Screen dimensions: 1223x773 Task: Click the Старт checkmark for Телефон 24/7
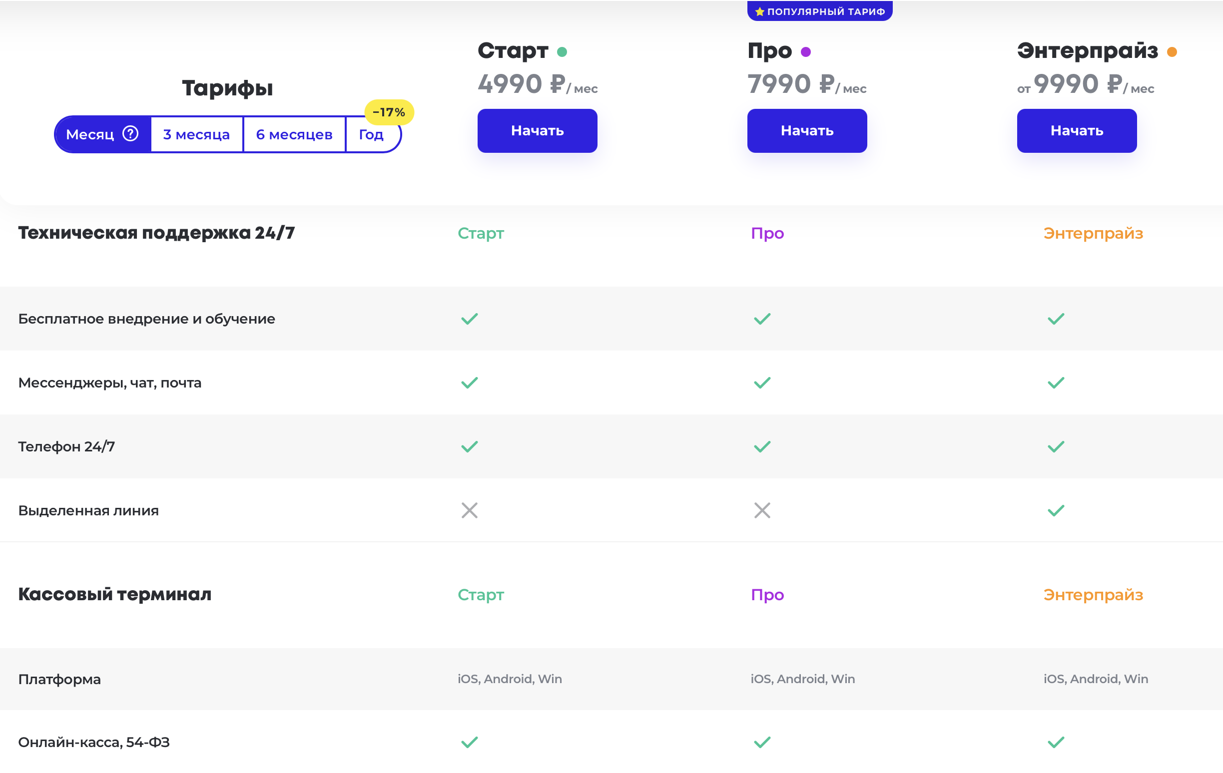[x=469, y=446]
